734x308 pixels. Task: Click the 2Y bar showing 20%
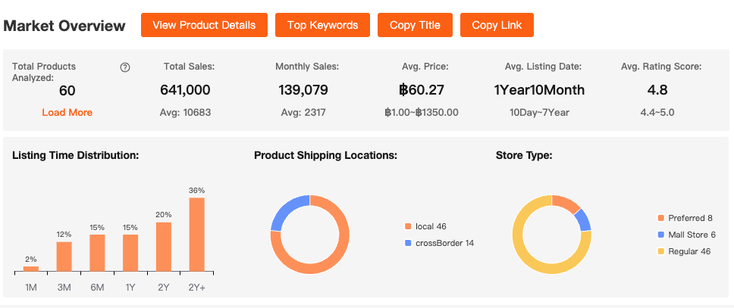tap(164, 247)
